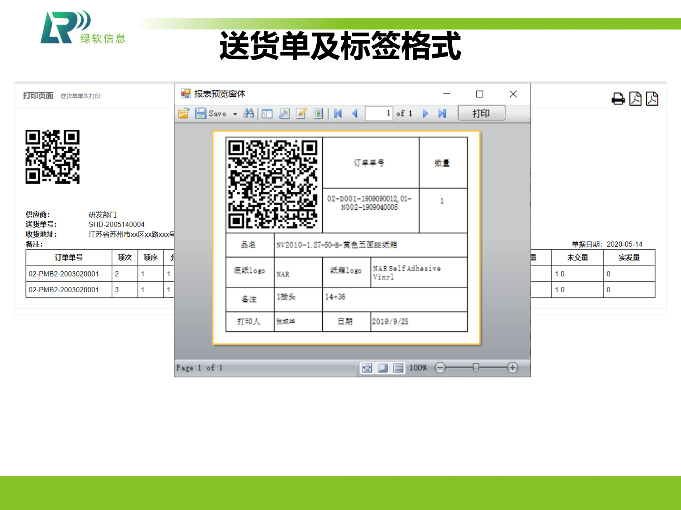Click the 实发量 column header

click(x=629, y=258)
